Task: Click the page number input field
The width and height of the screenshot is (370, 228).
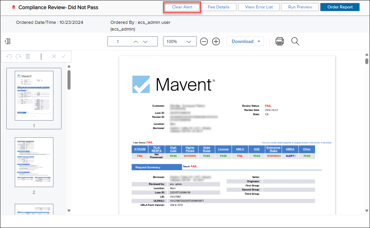Action: [120, 42]
